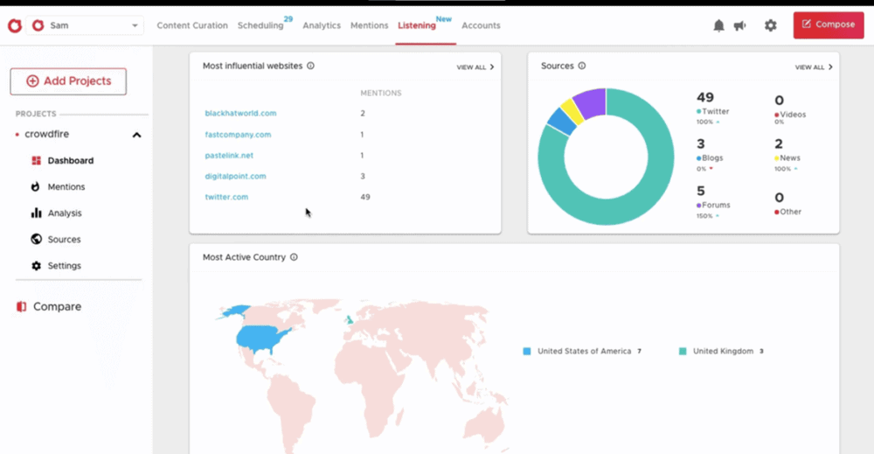
Task: Click the Compare icon
Action: 21,306
